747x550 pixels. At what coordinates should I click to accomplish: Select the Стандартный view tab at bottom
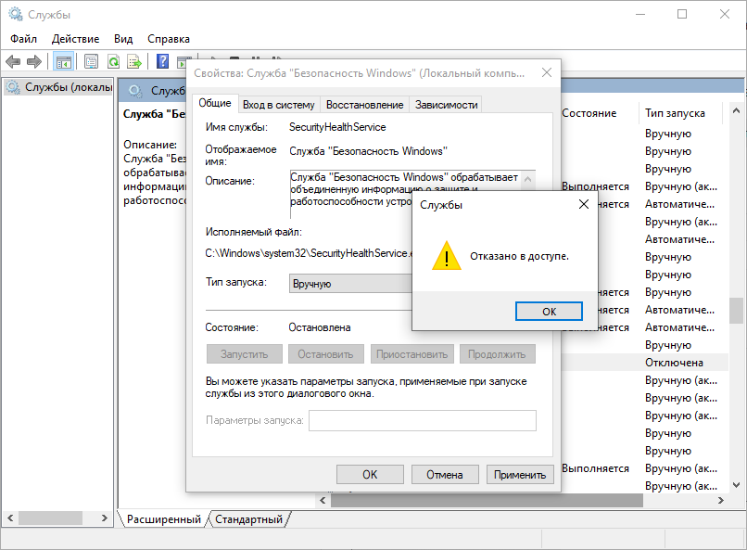248,519
